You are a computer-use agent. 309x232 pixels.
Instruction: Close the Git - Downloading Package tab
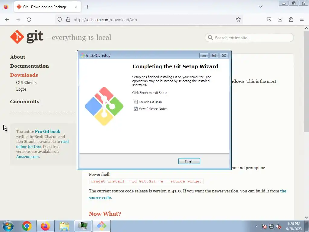coord(76,7)
